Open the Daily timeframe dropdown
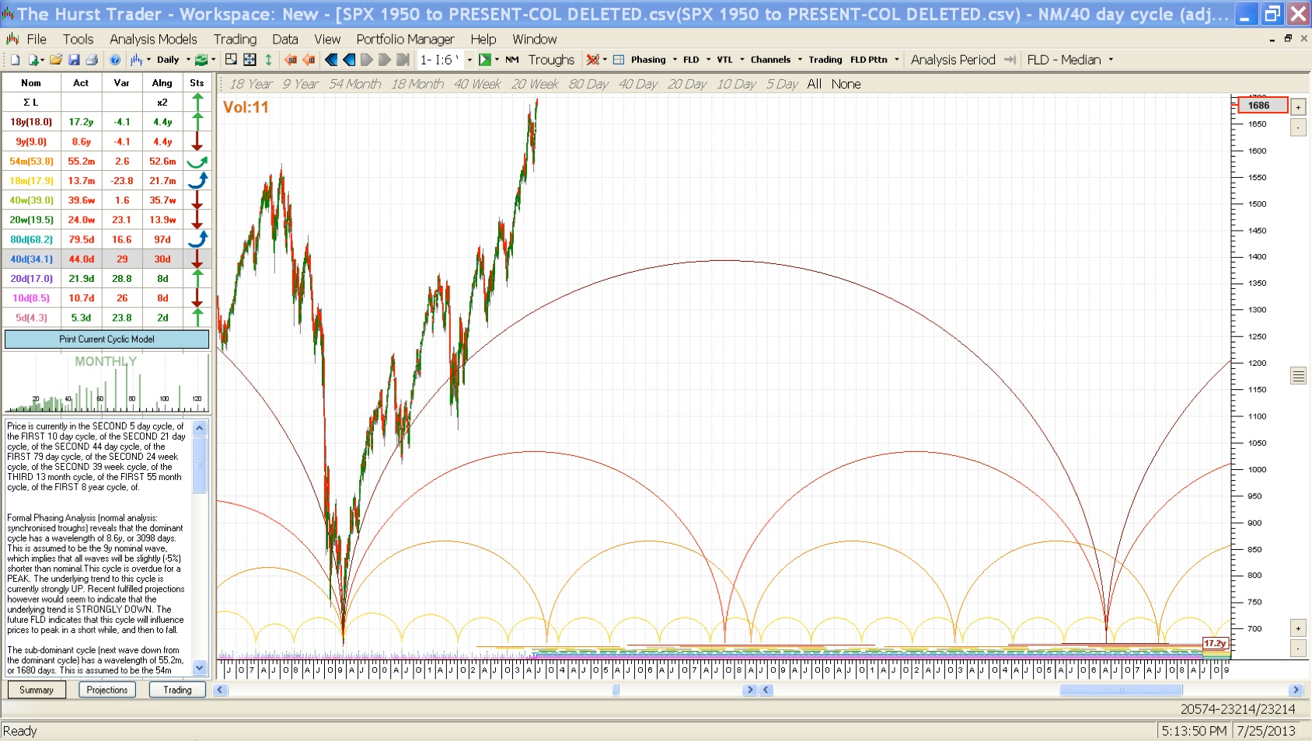This screenshot has width=1312, height=741. [x=188, y=60]
